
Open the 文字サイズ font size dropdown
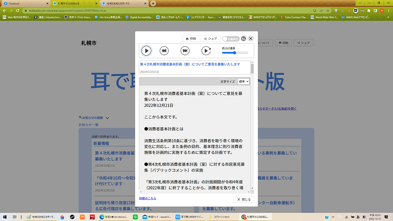[243, 81]
